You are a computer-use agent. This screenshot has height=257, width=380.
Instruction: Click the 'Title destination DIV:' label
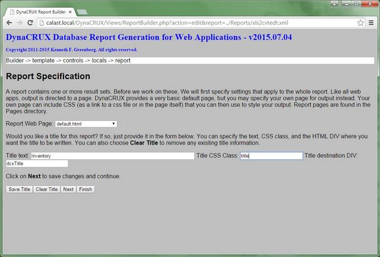[331, 156]
